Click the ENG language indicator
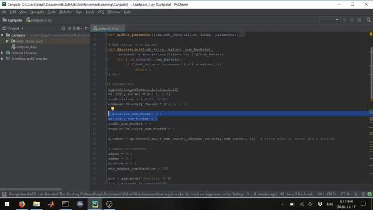 tap(330, 204)
